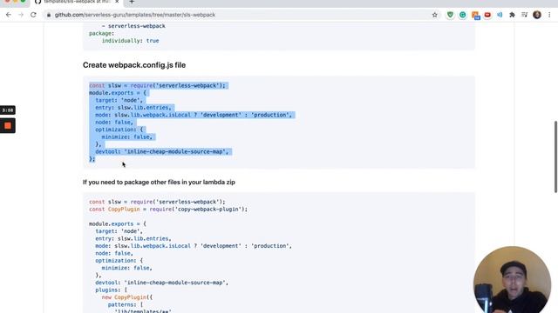Open the Chrome three-dot menu
Viewport: 558px width, 313px height.
549,15
